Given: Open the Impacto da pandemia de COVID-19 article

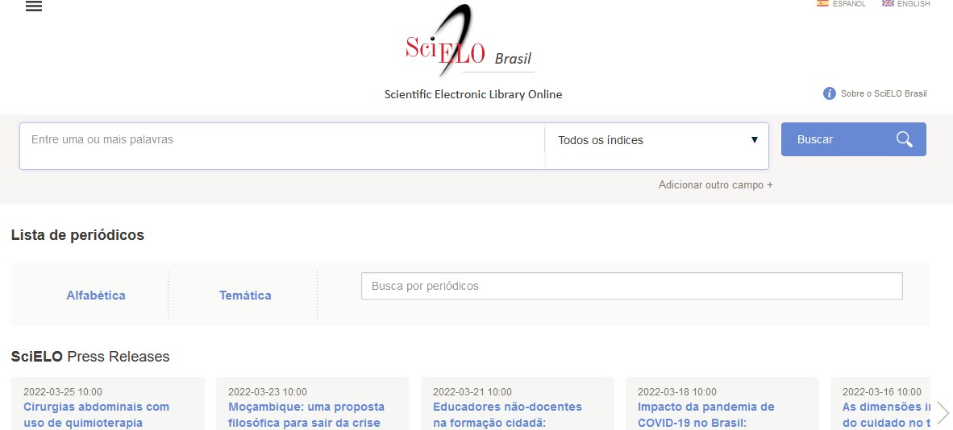Looking at the screenshot, I should coord(705,415).
